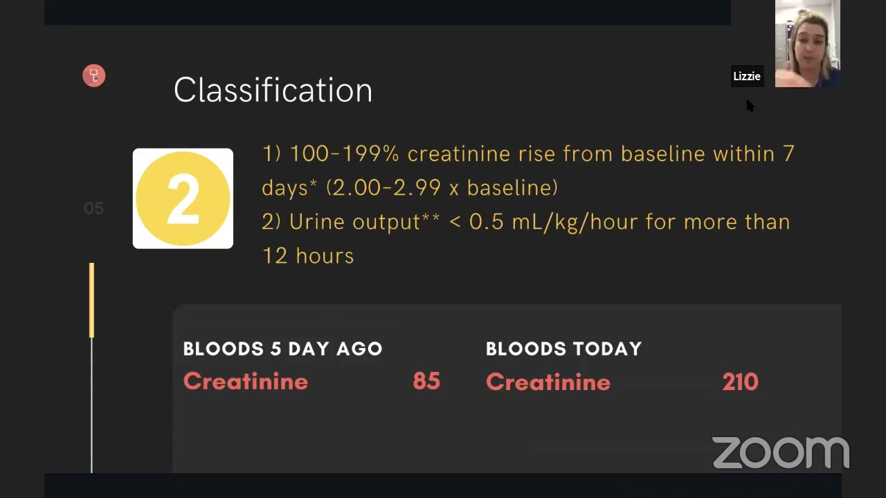Select Lizzie's webcam video thumbnail
The image size is (886, 498).
pos(807,43)
